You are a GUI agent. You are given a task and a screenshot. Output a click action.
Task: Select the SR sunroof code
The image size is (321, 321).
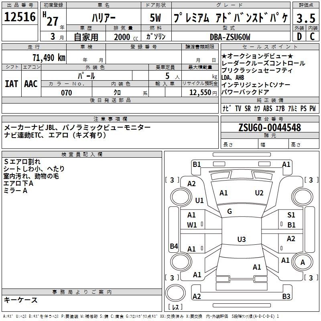coord(248,108)
